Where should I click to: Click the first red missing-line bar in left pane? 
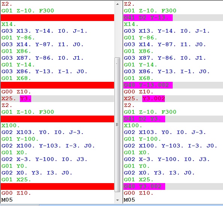coord(57,18)
